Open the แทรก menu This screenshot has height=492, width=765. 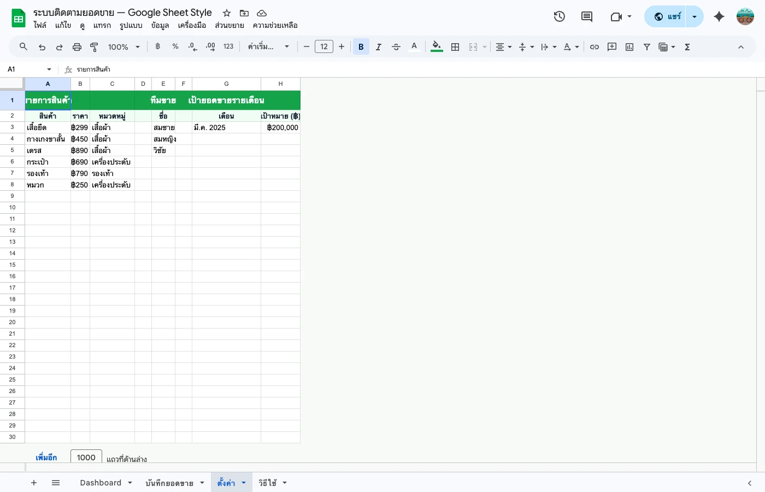(x=102, y=25)
